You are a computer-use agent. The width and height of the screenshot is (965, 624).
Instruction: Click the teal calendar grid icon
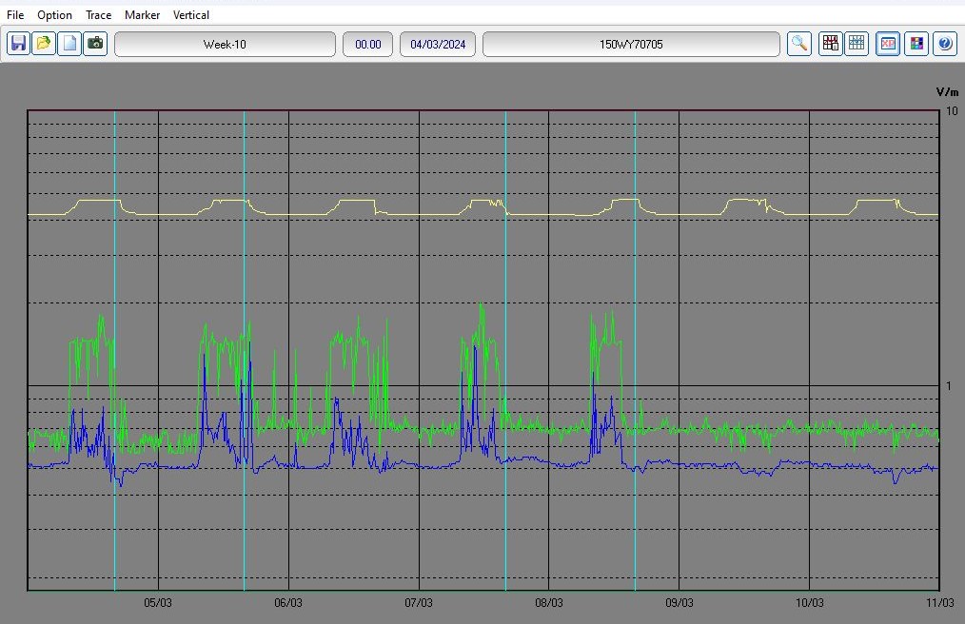pos(857,44)
